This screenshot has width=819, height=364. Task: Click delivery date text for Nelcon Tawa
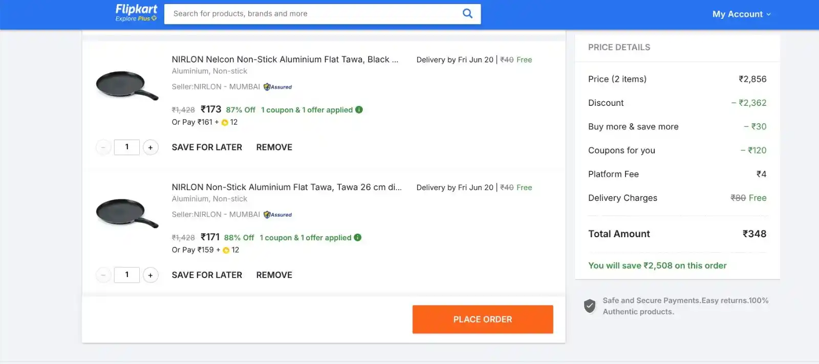[455, 60]
